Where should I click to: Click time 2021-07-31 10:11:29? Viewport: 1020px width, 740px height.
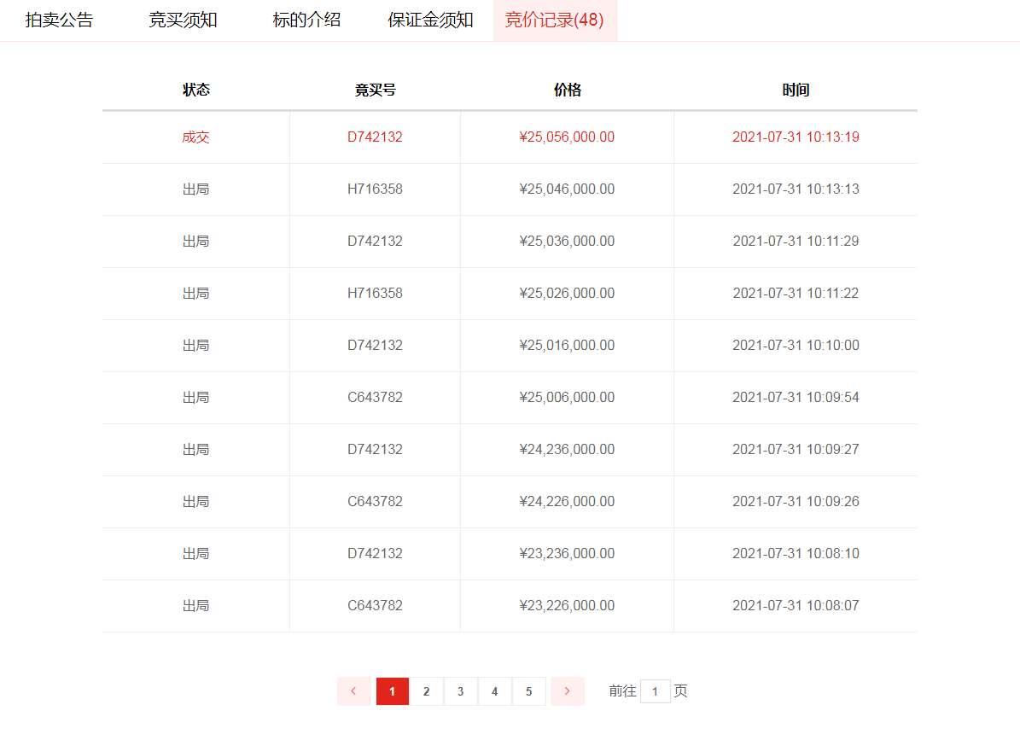[796, 242]
